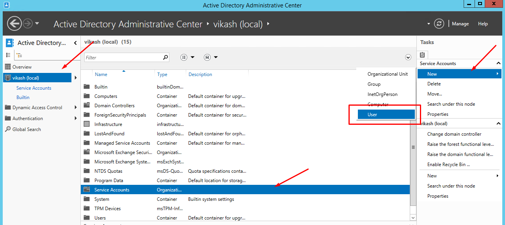Open Global Search in navigation pane
The image size is (505, 225).
27,129
